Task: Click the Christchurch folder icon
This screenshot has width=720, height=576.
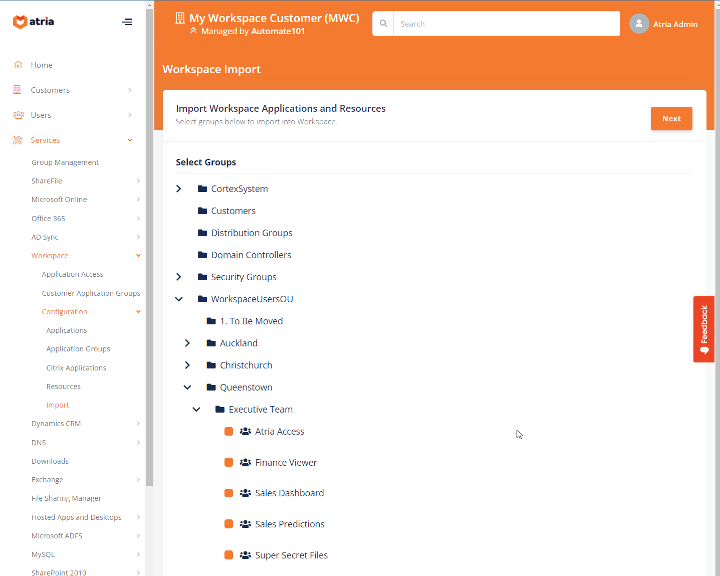Action: click(211, 365)
